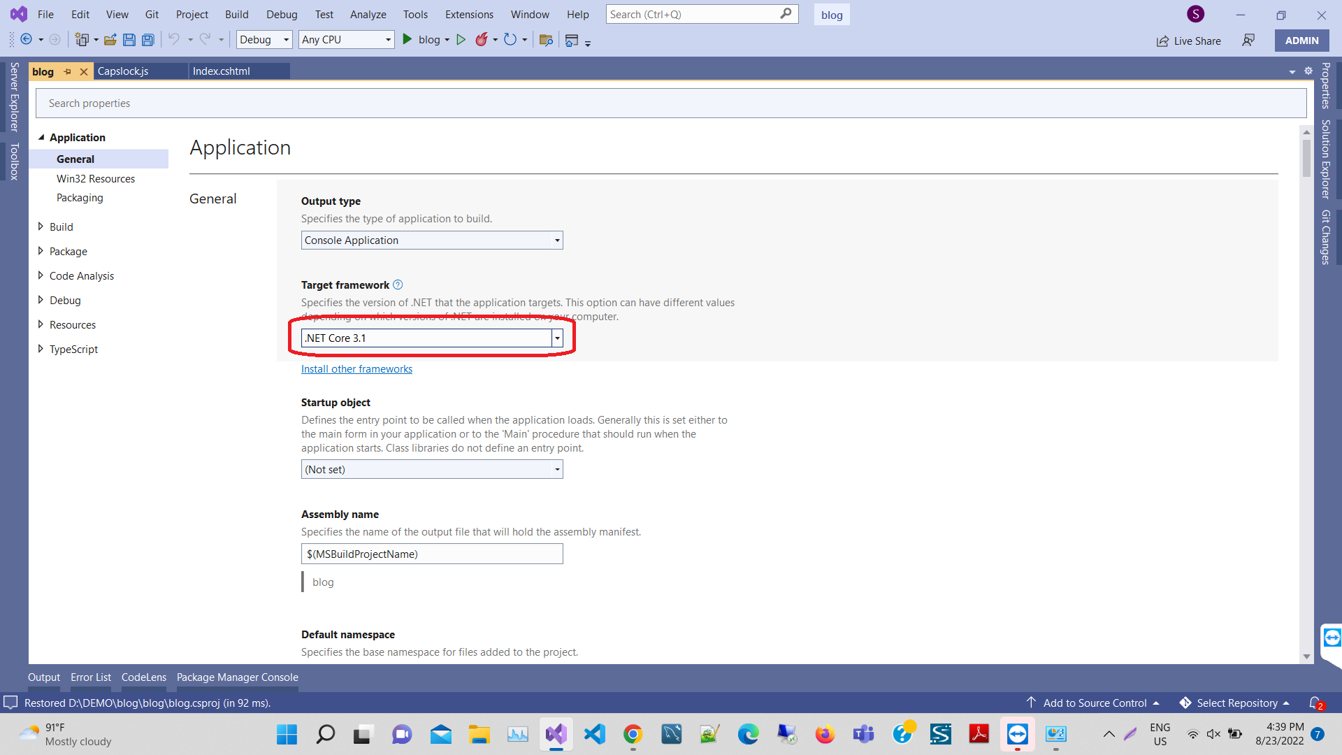This screenshot has width=1342, height=755.
Task: Select the Debug menu item
Action: pos(280,14)
